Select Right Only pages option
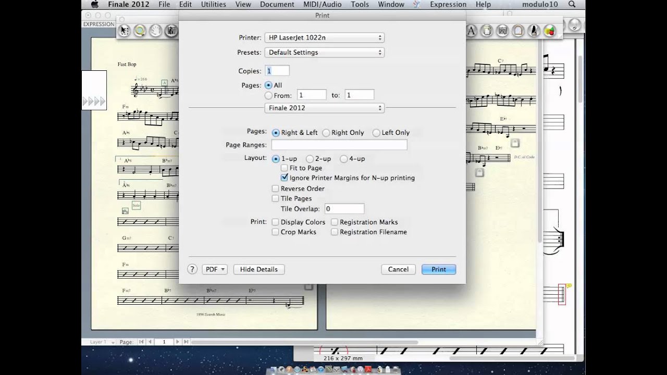This screenshot has width=667, height=375. 326,133
